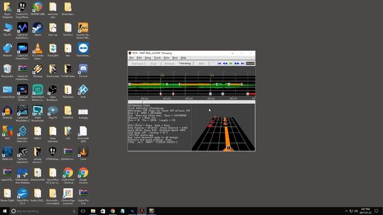
Task: Select the Amazing difficulty tab
Action: pos(185,64)
